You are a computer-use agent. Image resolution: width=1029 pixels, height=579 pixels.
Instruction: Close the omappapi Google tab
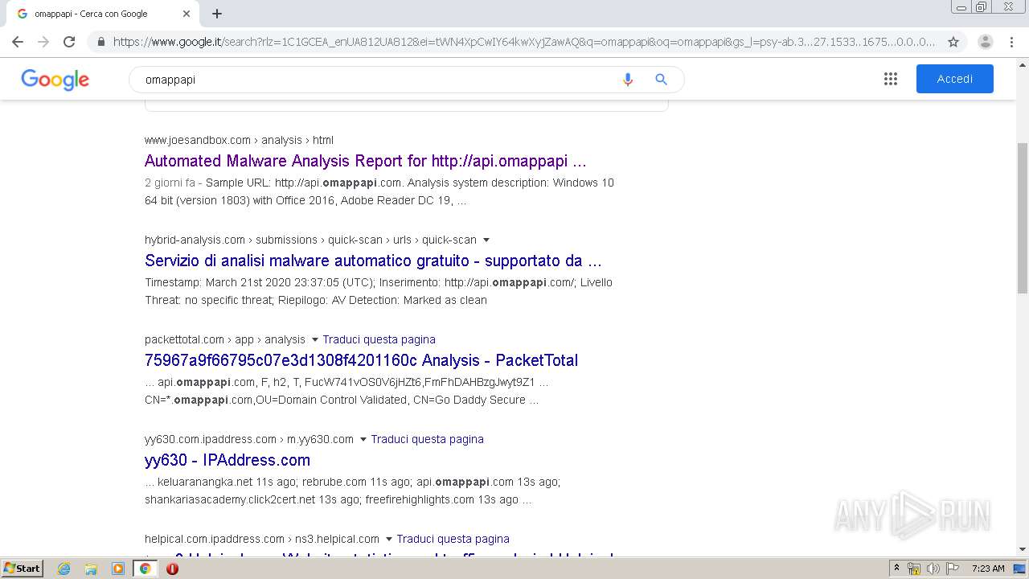click(x=187, y=14)
